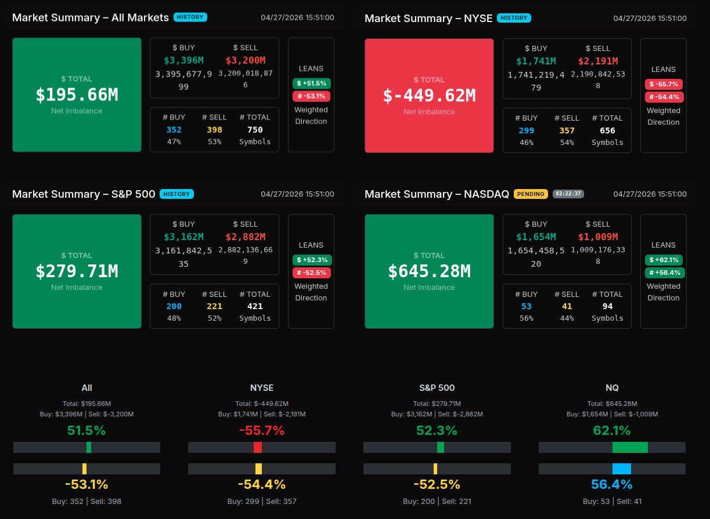Click the # -52.5% S&P 500 lean badge
Viewport: 710px width, 519px height.
[x=311, y=273]
